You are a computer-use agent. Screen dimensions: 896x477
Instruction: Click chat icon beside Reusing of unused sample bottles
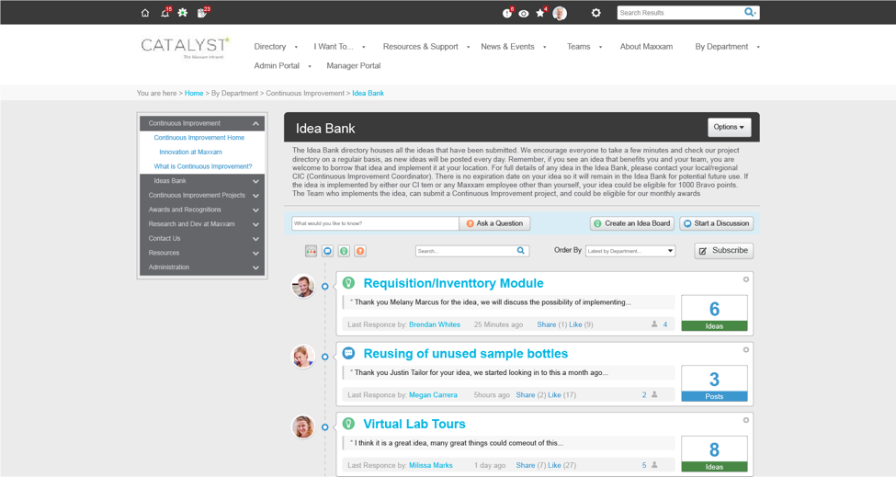348,353
